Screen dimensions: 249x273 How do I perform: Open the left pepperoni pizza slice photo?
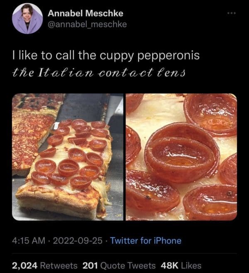(x=68, y=157)
